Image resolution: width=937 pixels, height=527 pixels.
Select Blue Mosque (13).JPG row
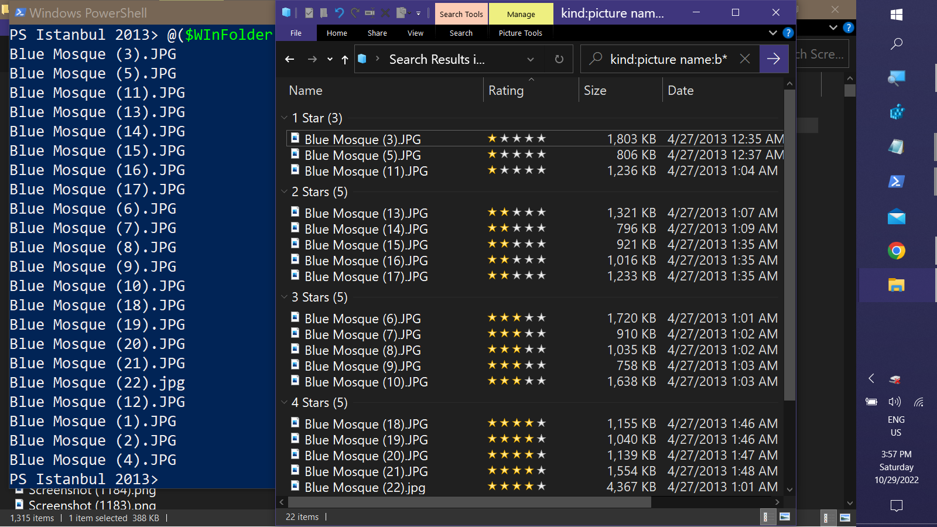[x=534, y=213]
